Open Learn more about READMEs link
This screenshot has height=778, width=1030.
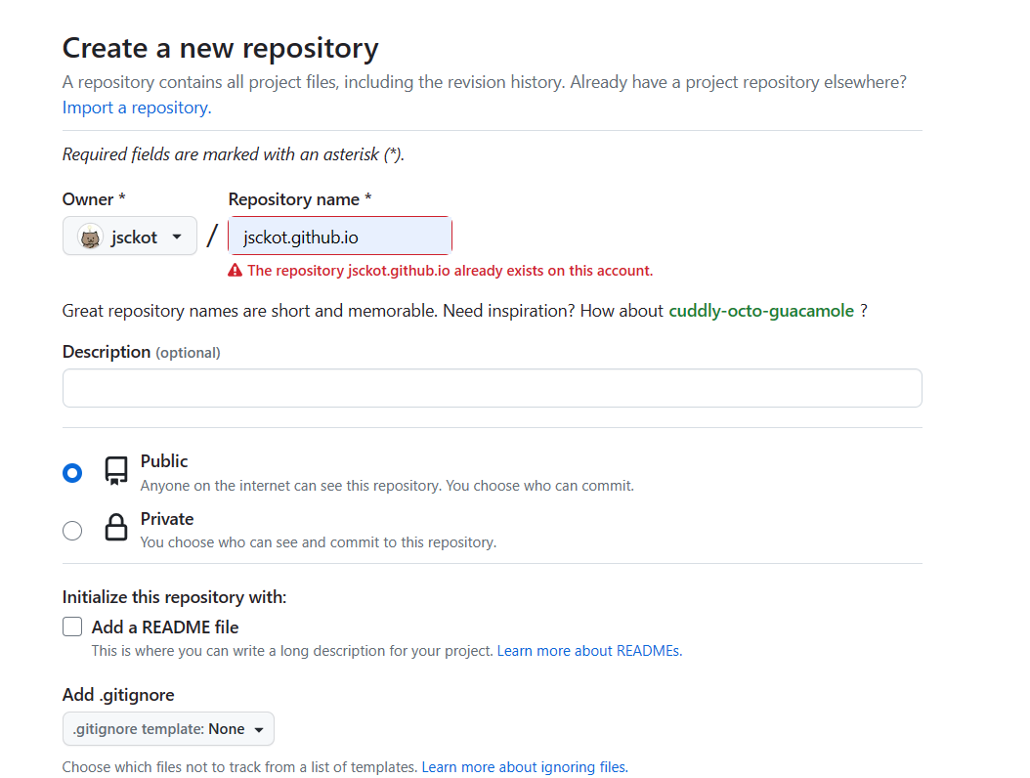tap(589, 651)
